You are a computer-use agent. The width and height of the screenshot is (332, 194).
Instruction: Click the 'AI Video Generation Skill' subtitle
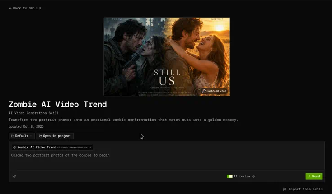pos(33,113)
